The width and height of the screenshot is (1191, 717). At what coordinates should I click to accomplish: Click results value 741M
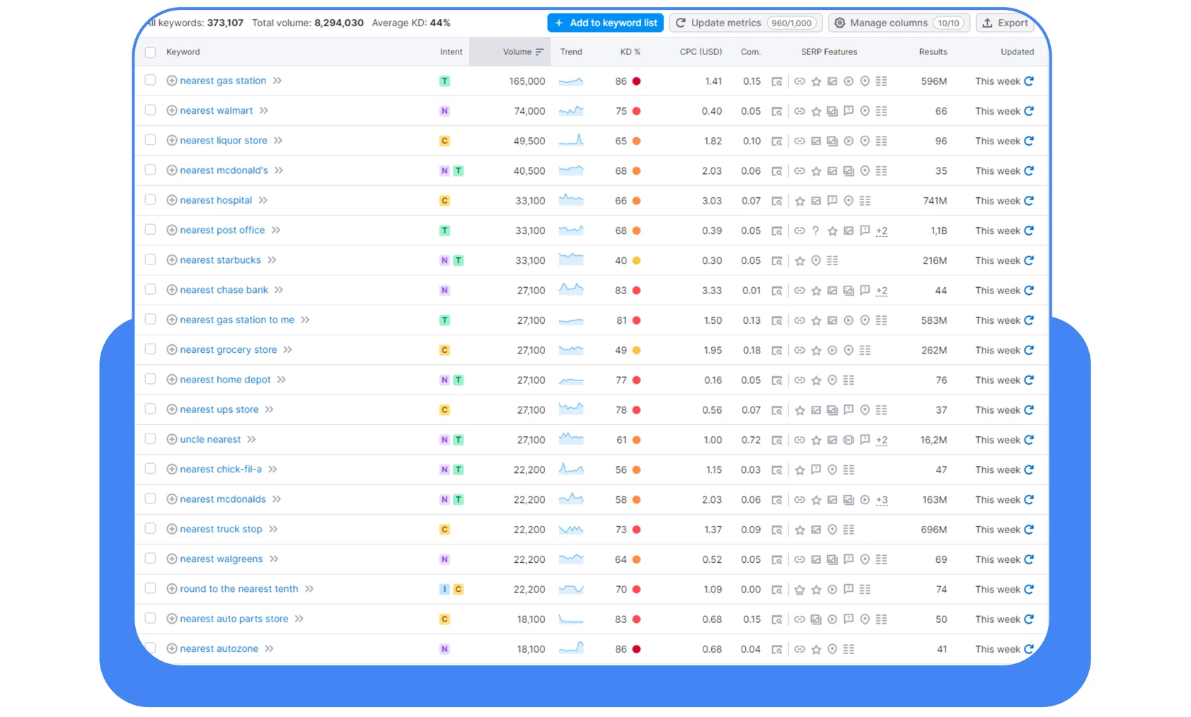pos(935,201)
